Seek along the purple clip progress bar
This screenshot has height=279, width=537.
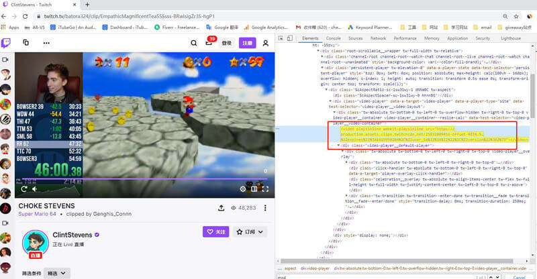tap(144, 178)
